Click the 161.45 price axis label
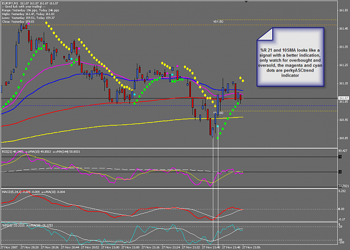This screenshot has height=250, width=350. pos(343,29)
